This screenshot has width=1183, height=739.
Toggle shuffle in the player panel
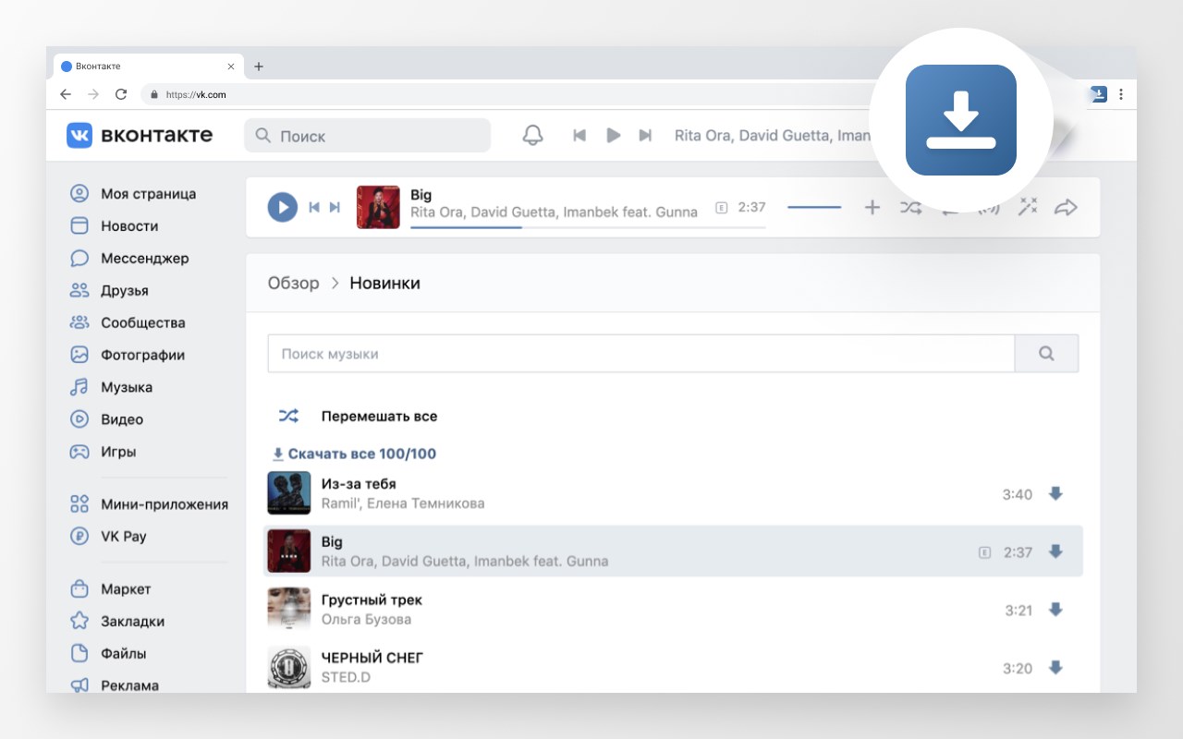910,207
